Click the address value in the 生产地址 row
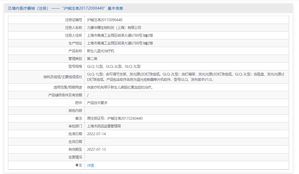The width and height of the screenshot is (299, 174). pyautogui.click(x=120, y=43)
